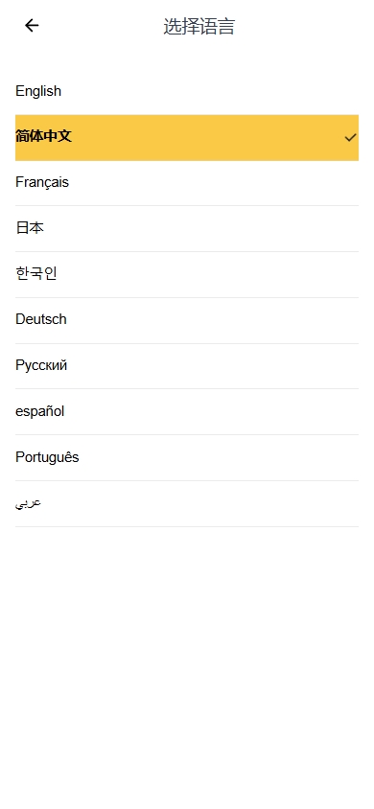Choose the highlighted 简体中文 option
The height and width of the screenshot is (809, 374).
187,137
